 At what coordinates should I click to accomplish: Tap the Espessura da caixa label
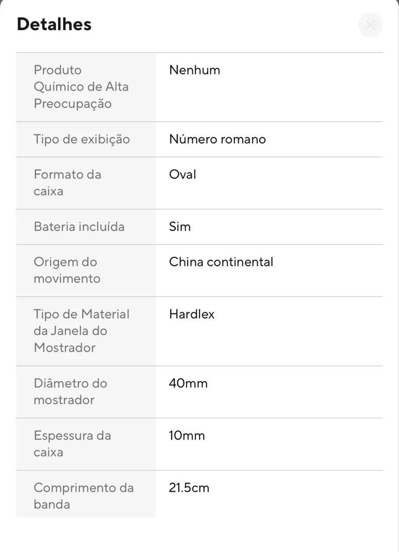click(72, 444)
